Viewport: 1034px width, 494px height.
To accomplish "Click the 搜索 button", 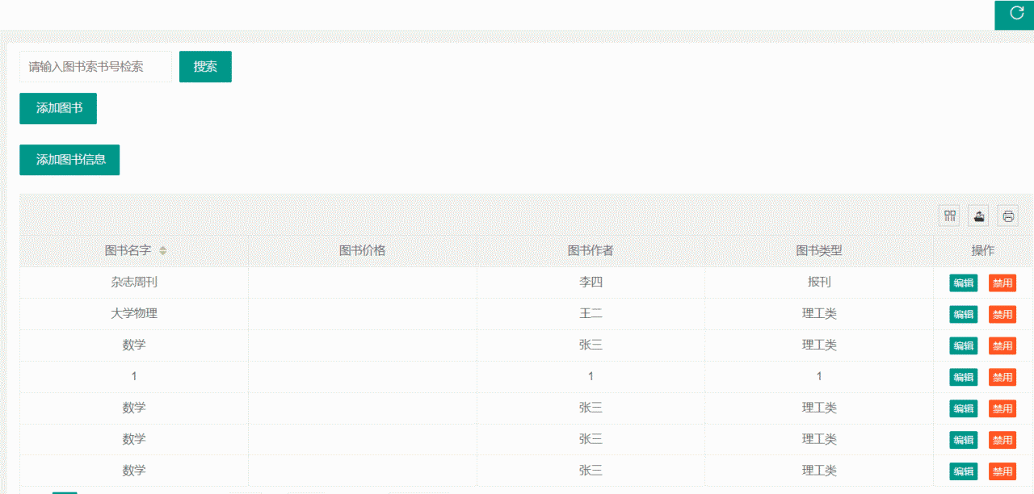I will (205, 67).
